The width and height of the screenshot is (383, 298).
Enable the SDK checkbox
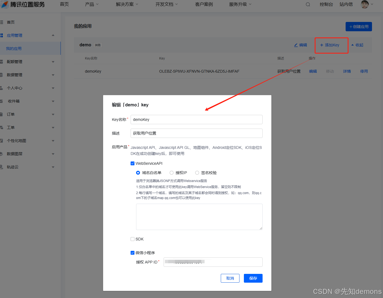tap(133, 239)
